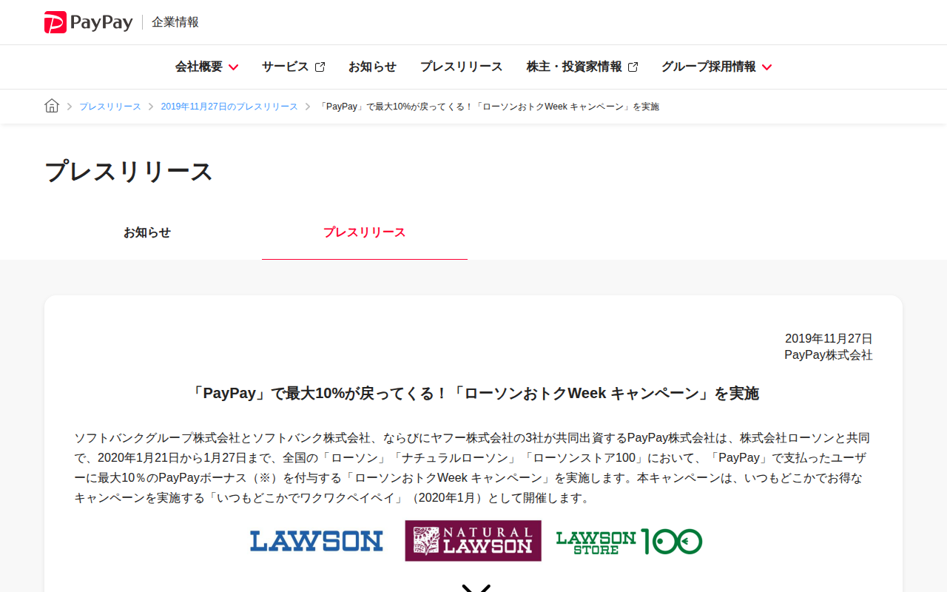Viewport: 947px width, 592px height.
Task: Go to お知らせ in the navigation
Action: 372,67
